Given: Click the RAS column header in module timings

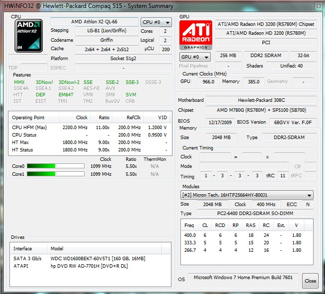Looking at the screenshot, I should click(x=250, y=225).
